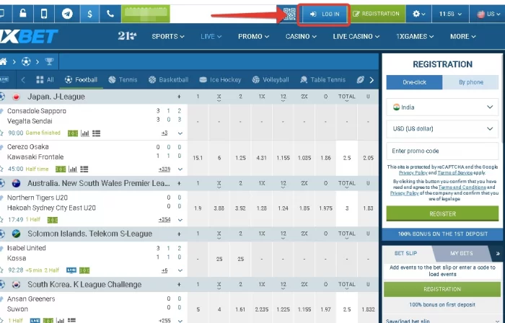Open the USD (US dollar) currency dropdown

click(442, 128)
